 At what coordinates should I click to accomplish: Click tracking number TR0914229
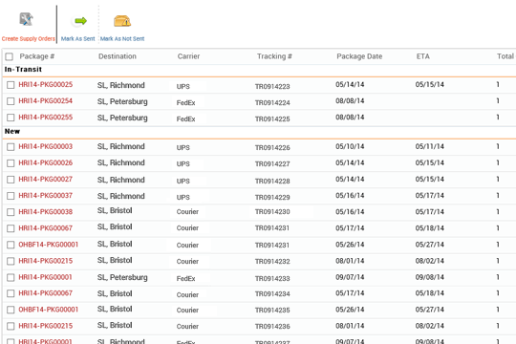272,197
